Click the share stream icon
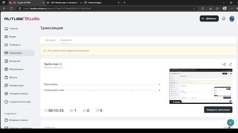The height and width of the screenshot is (133, 238). tap(224, 64)
